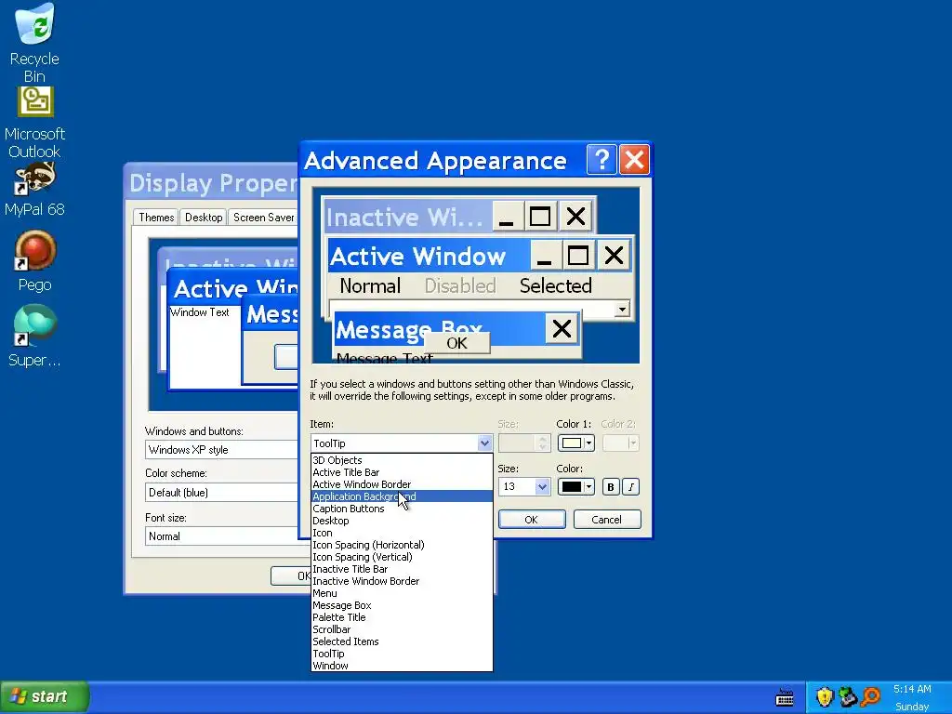The image size is (952, 714).
Task: Toggle italic font style button
Action: pyautogui.click(x=631, y=487)
